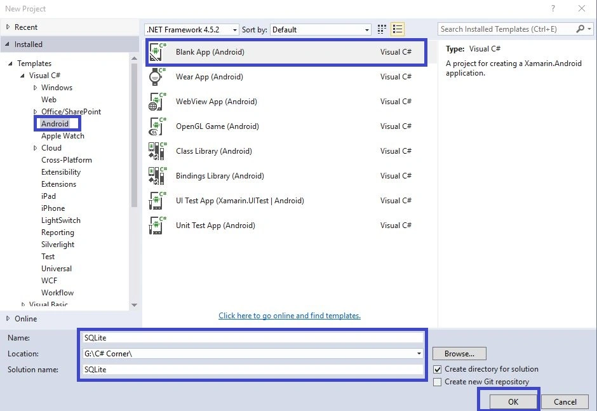Confirm the project with OK
Screen dimensions: 597x411
[513, 402]
